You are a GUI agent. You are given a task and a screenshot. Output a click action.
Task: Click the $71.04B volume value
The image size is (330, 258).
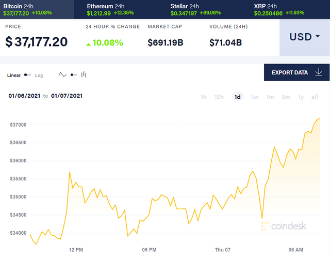[x=226, y=42]
